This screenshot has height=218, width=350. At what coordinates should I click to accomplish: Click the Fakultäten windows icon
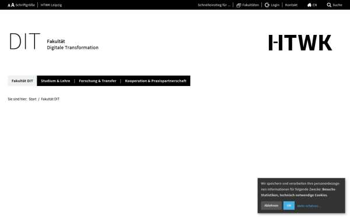click(239, 5)
